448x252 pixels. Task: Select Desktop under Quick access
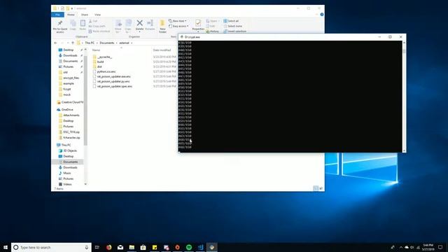(x=68, y=50)
